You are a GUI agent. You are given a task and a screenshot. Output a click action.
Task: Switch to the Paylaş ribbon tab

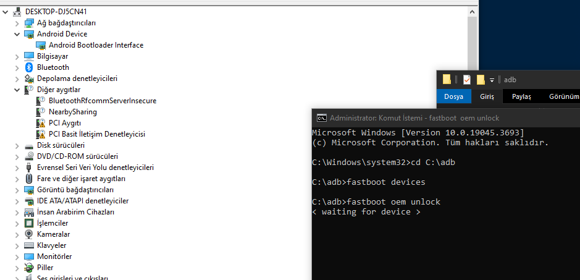pos(521,96)
